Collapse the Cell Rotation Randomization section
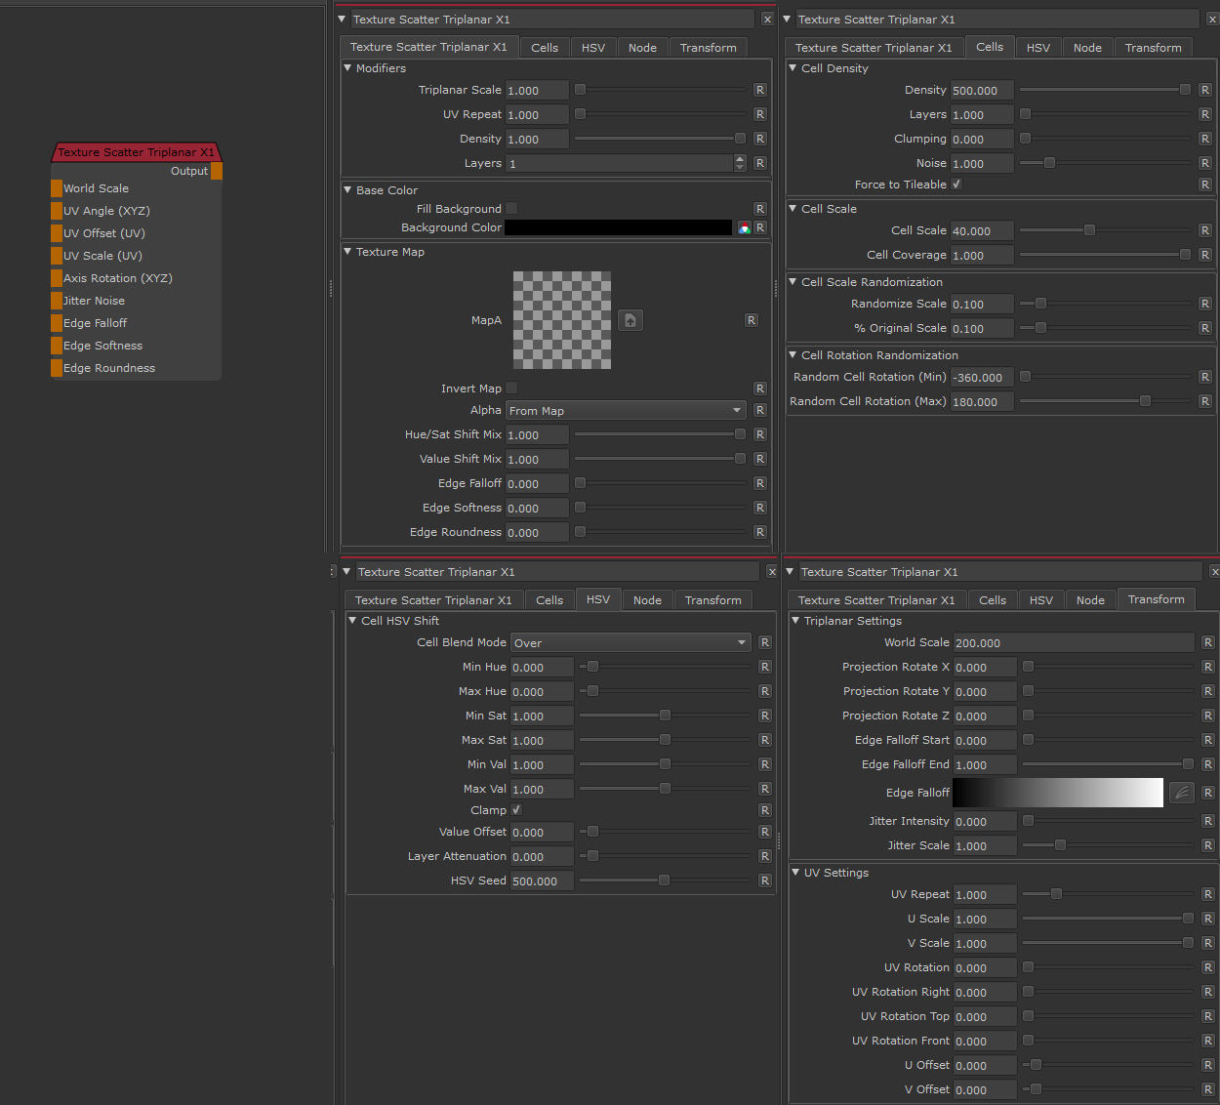This screenshot has width=1220, height=1105. tap(793, 355)
